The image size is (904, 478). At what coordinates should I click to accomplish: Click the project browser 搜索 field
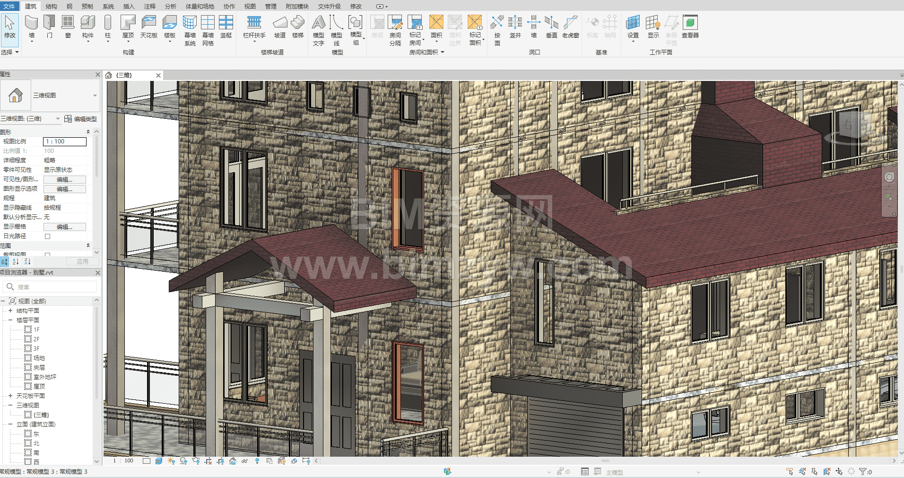click(52, 287)
